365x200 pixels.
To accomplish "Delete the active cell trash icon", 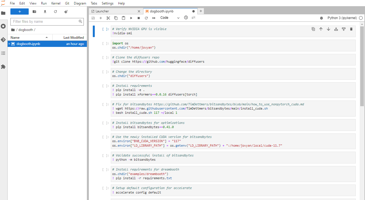I will (x=351, y=29).
